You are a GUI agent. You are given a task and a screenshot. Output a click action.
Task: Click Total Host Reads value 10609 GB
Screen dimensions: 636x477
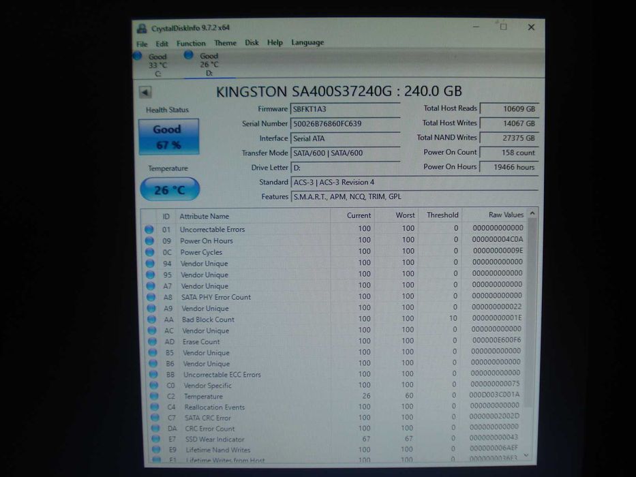509,109
